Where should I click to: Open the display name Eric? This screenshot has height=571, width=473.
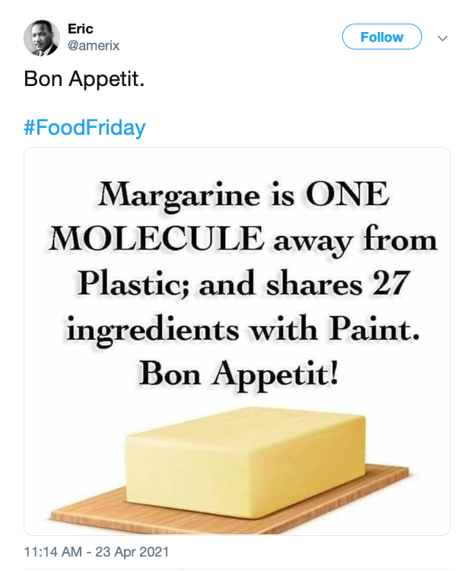coord(81,29)
